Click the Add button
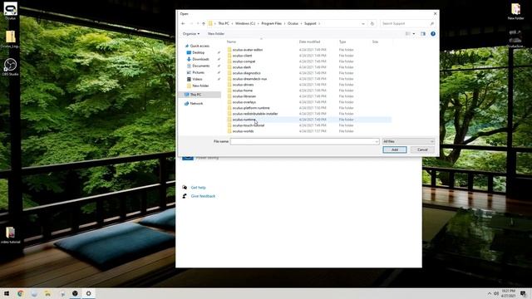The height and width of the screenshot is (299, 532). coord(395,149)
